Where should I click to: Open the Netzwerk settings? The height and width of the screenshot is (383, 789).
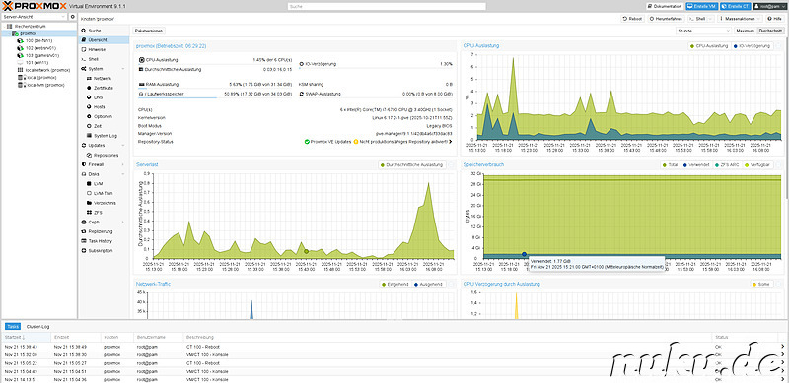(x=104, y=79)
